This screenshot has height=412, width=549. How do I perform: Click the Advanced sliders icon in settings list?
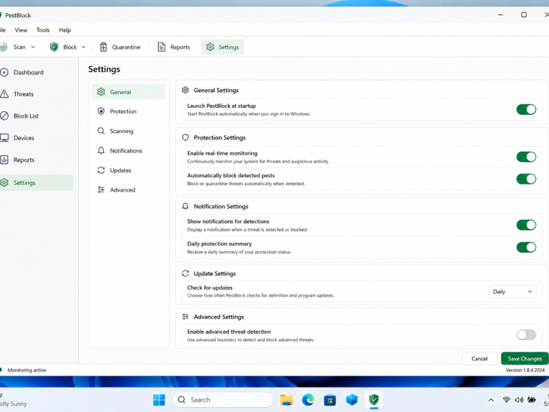(x=101, y=190)
